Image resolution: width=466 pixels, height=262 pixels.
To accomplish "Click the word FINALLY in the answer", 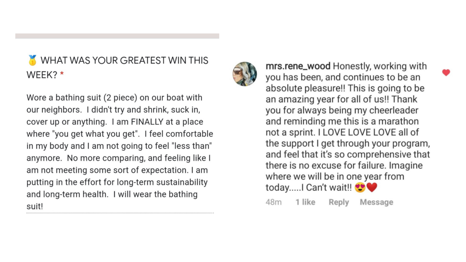I will click(x=147, y=122).
